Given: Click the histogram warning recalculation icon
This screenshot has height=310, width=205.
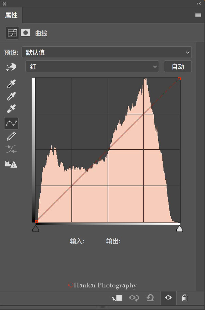Looking at the screenshot, I should [x=11, y=164].
